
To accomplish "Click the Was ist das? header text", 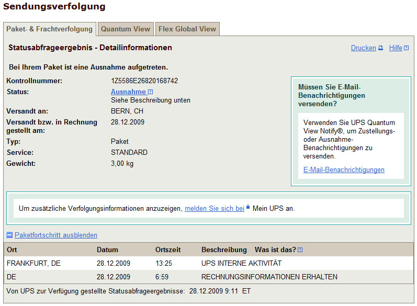I will [x=275, y=250].
